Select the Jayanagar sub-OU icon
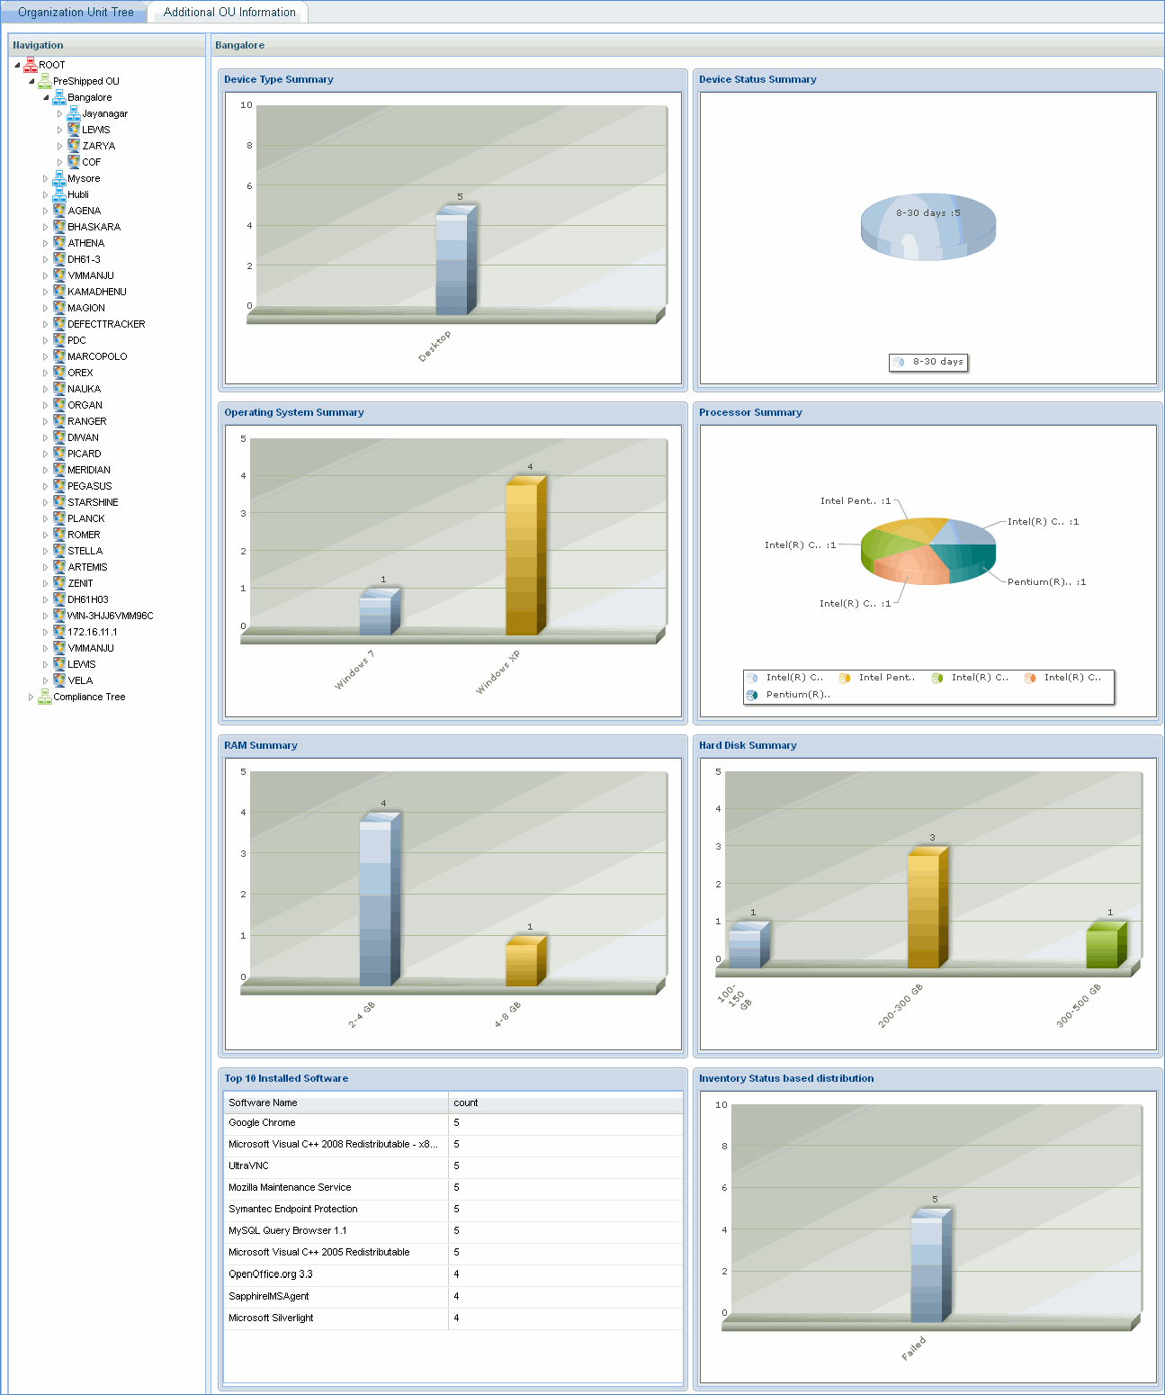 (x=74, y=113)
